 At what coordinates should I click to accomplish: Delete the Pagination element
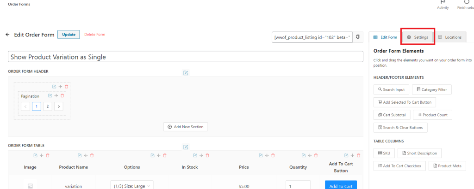pyautogui.click(x=62, y=96)
